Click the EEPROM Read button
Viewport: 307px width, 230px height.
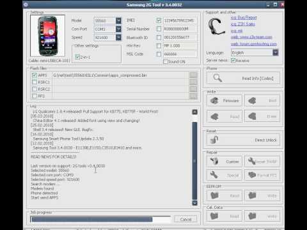point(224,195)
